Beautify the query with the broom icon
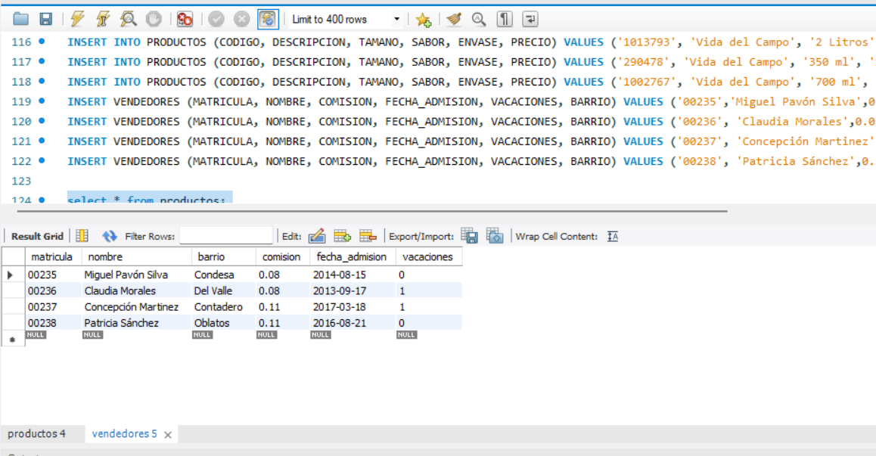 tap(454, 19)
